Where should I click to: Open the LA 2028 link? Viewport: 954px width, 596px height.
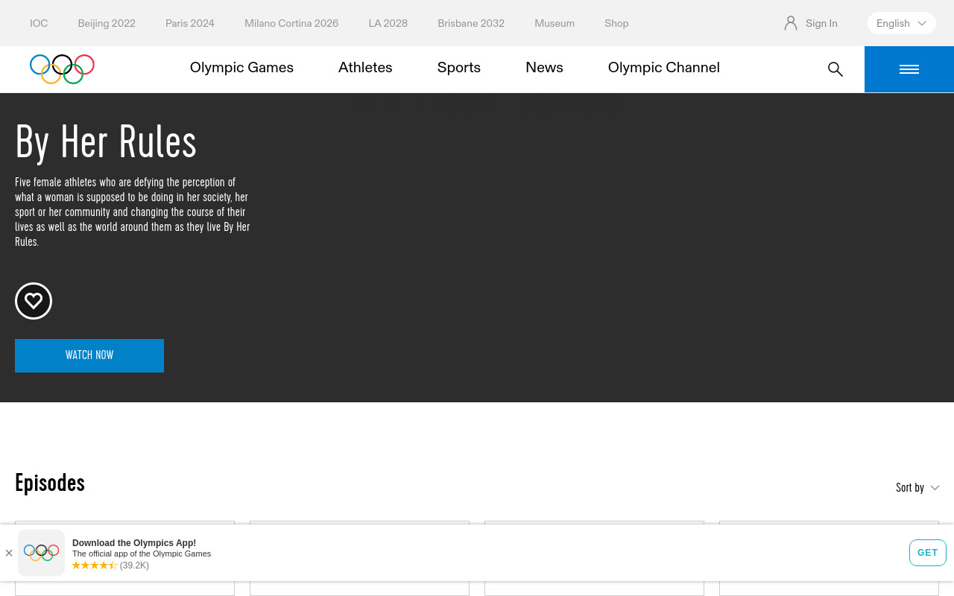click(x=388, y=23)
